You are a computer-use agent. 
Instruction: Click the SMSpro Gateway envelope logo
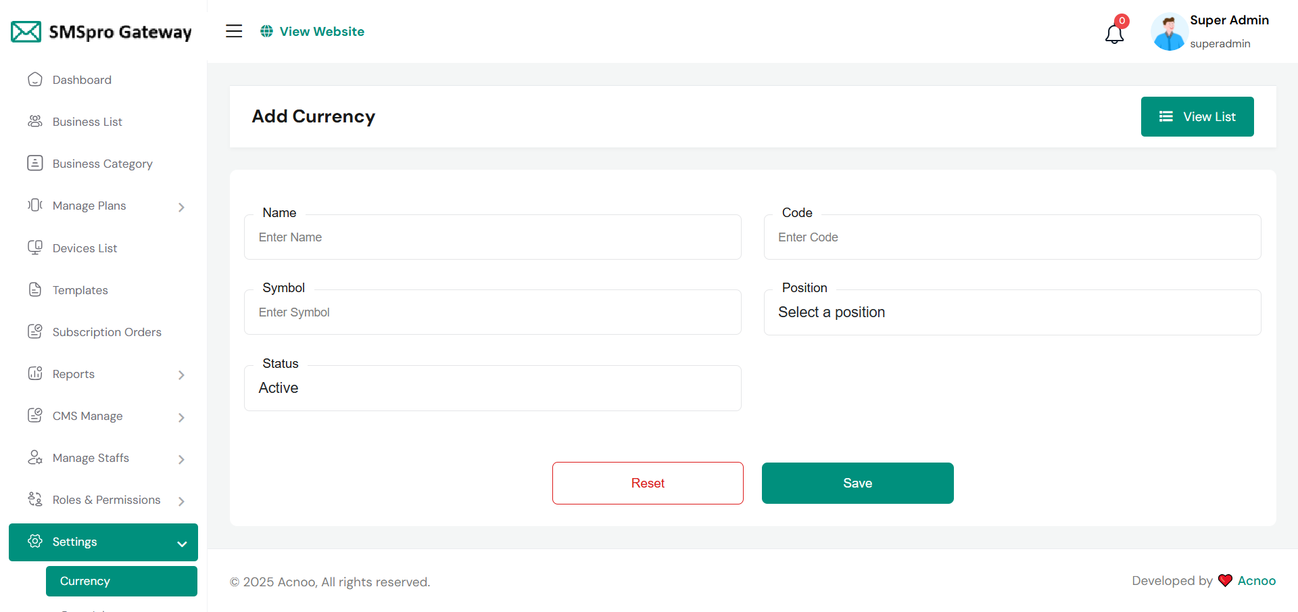[x=26, y=32]
